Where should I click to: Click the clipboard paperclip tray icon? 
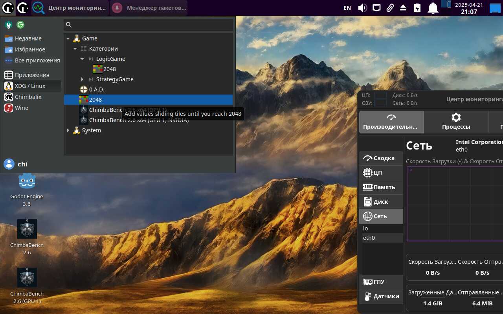390,7
